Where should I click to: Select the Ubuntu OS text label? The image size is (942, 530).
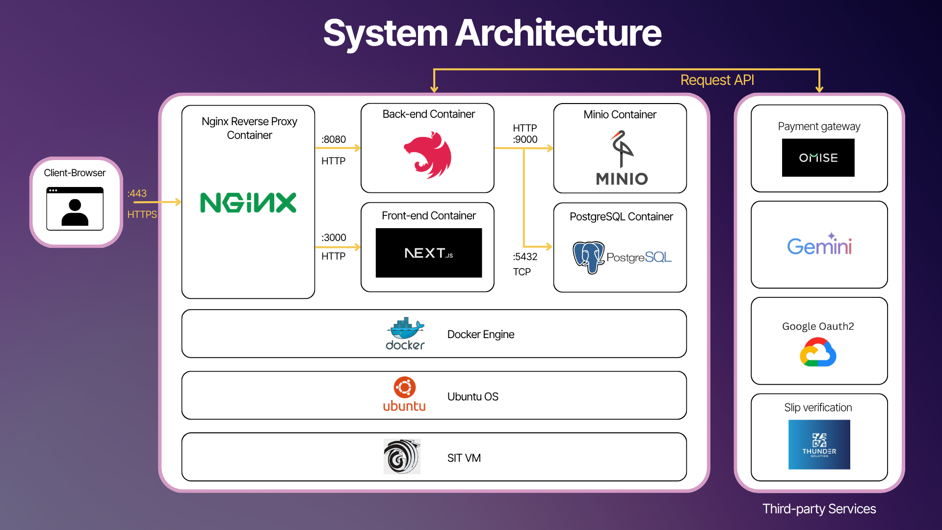tap(472, 397)
